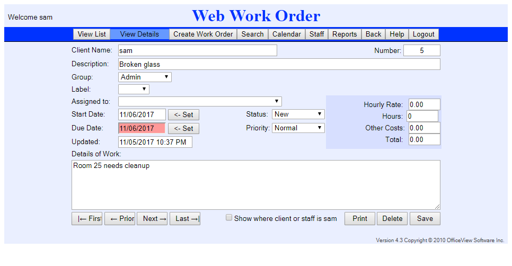Expand the Label dropdown
The height and width of the screenshot is (266, 512).
134,89
